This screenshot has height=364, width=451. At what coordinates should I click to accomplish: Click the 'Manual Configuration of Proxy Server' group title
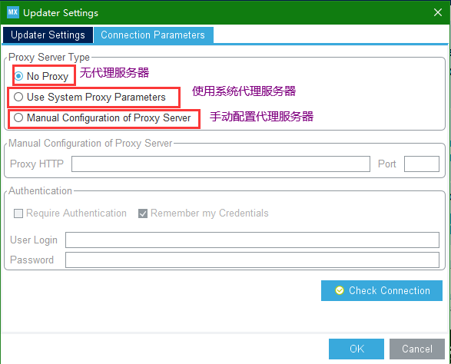[91, 143]
